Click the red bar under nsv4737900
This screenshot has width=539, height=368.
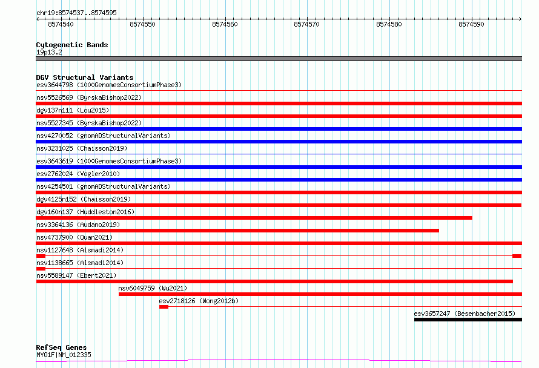(x=279, y=243)
